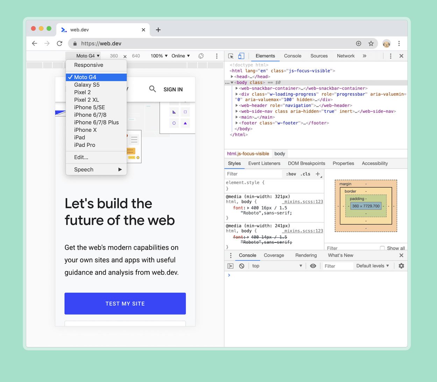The height and width of the screenshot is (382, 437).
Task: Select html.js-focus-visible breadcrumb
Action: pos(248,154)
